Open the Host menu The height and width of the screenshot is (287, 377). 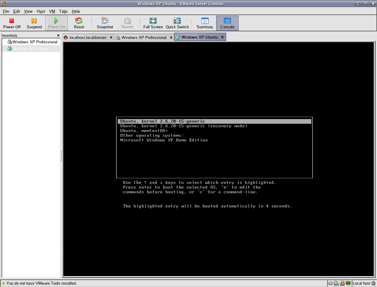[x=41, y=11]
